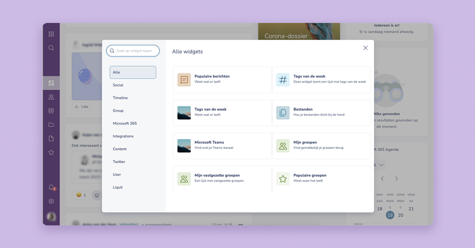
Task: Select the Social category
Action: (x=118, y=85)
